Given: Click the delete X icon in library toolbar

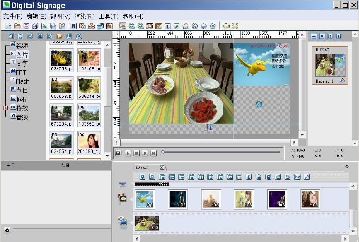Looking at the screenshot, I should 49,36.
